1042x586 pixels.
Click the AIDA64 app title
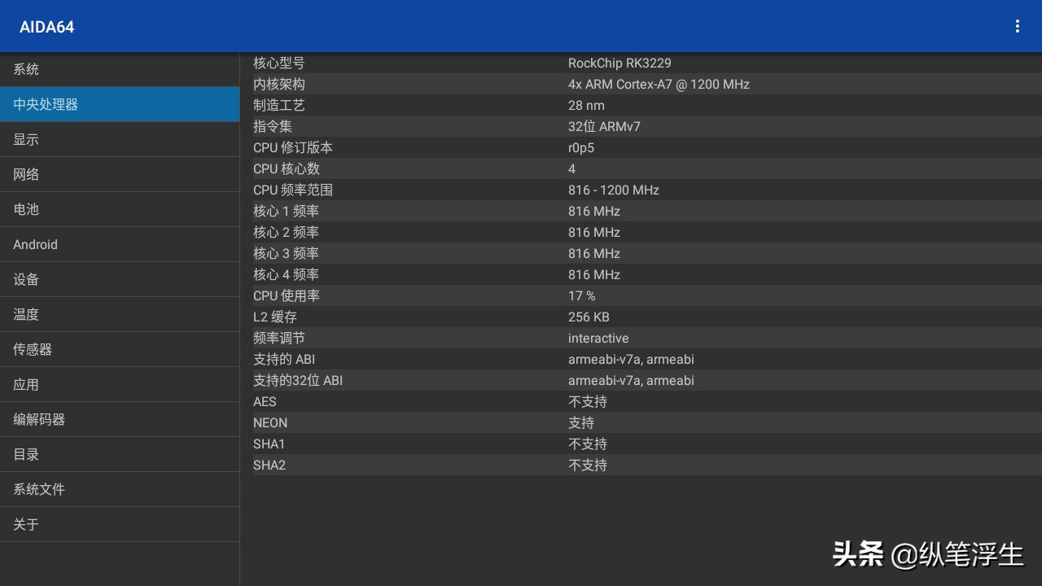point(47,27)
